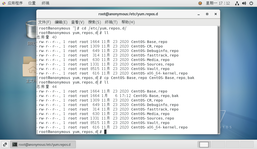Maximize the terminal window
The width and height of the screenshot is (257, 149).
coord(207,14)
